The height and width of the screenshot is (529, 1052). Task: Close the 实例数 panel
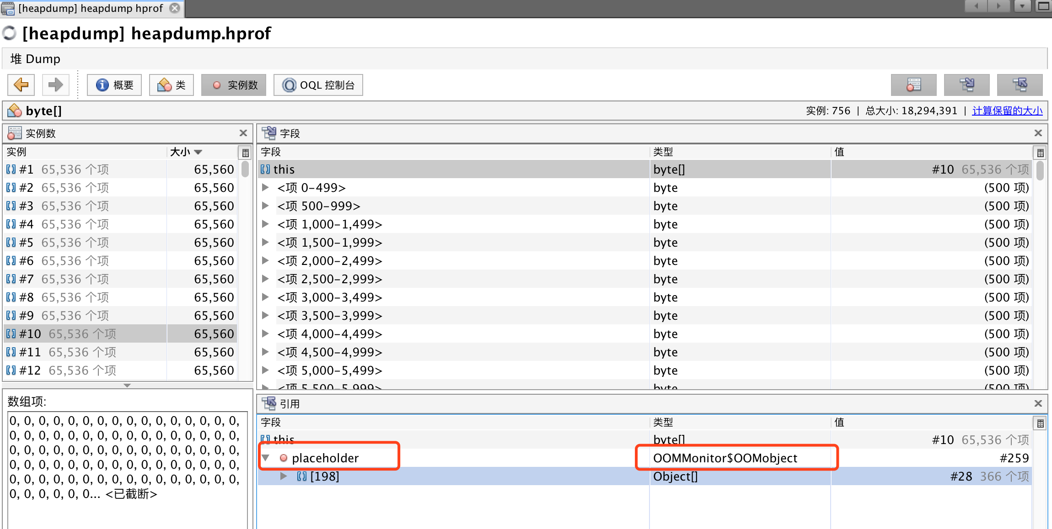pos(243,133)
